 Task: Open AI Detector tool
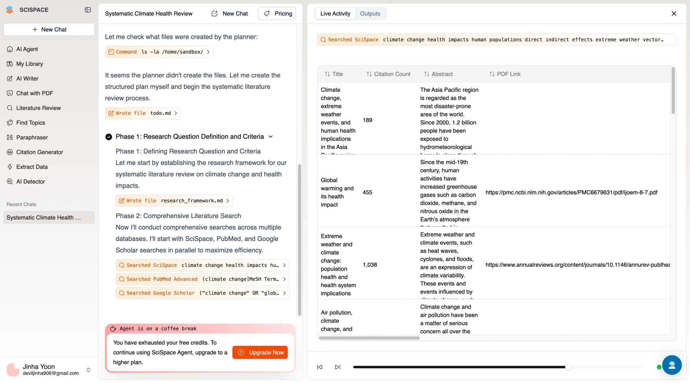49,181
